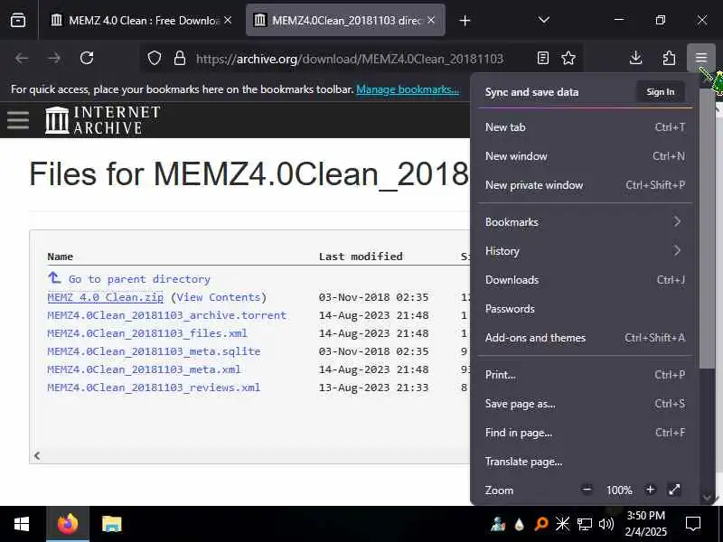Viewport: 723px width, 542px height.
Task: Open the List all tabs dropdown
Action: [x=544, y=20]
